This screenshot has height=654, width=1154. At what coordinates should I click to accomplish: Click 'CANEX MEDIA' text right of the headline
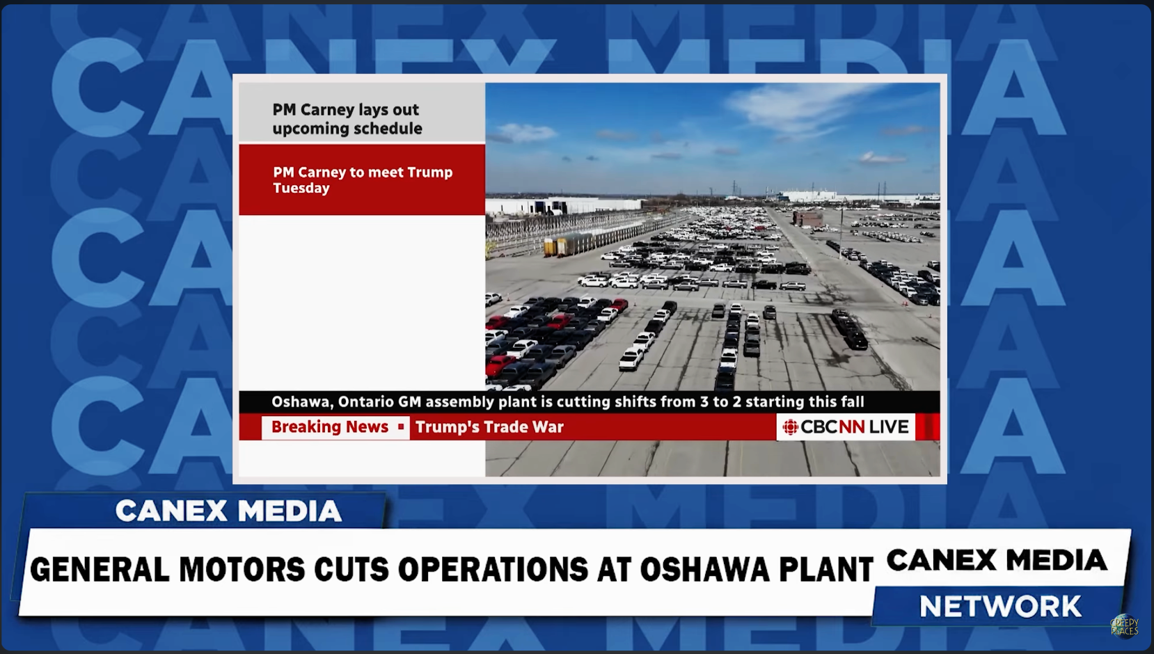(997, 560)
